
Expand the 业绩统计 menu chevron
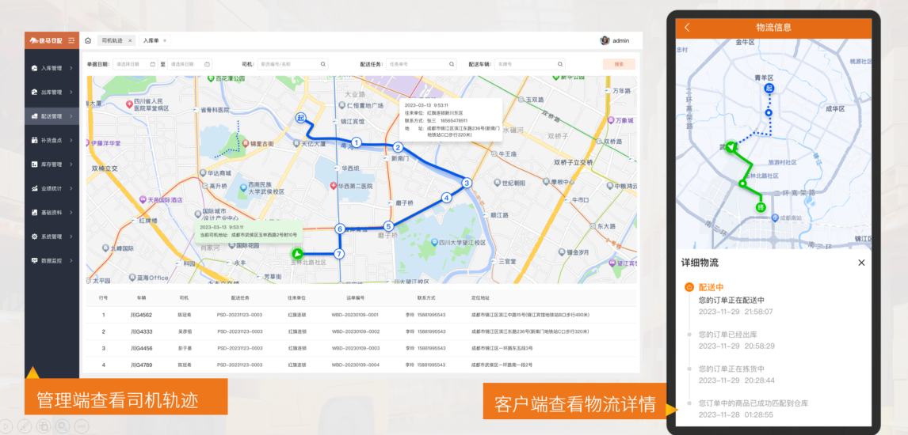click(71, 188)
